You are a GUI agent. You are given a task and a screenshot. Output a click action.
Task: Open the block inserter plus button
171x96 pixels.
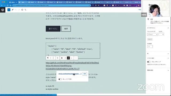pos(9,10)
